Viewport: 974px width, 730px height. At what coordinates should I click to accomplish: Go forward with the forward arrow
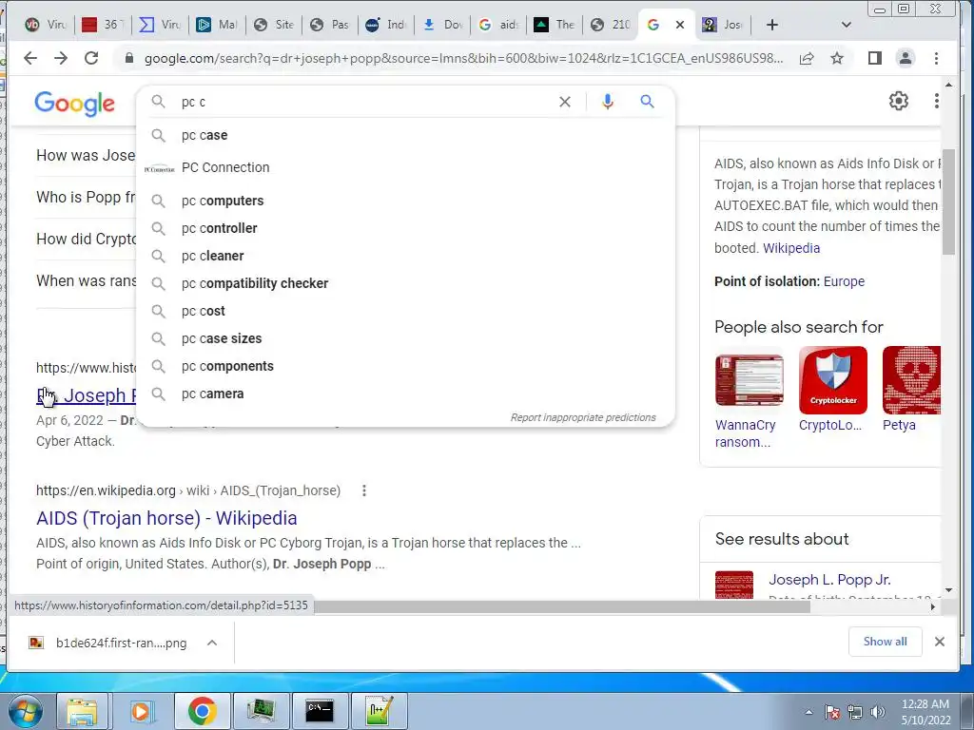(61, 58)
